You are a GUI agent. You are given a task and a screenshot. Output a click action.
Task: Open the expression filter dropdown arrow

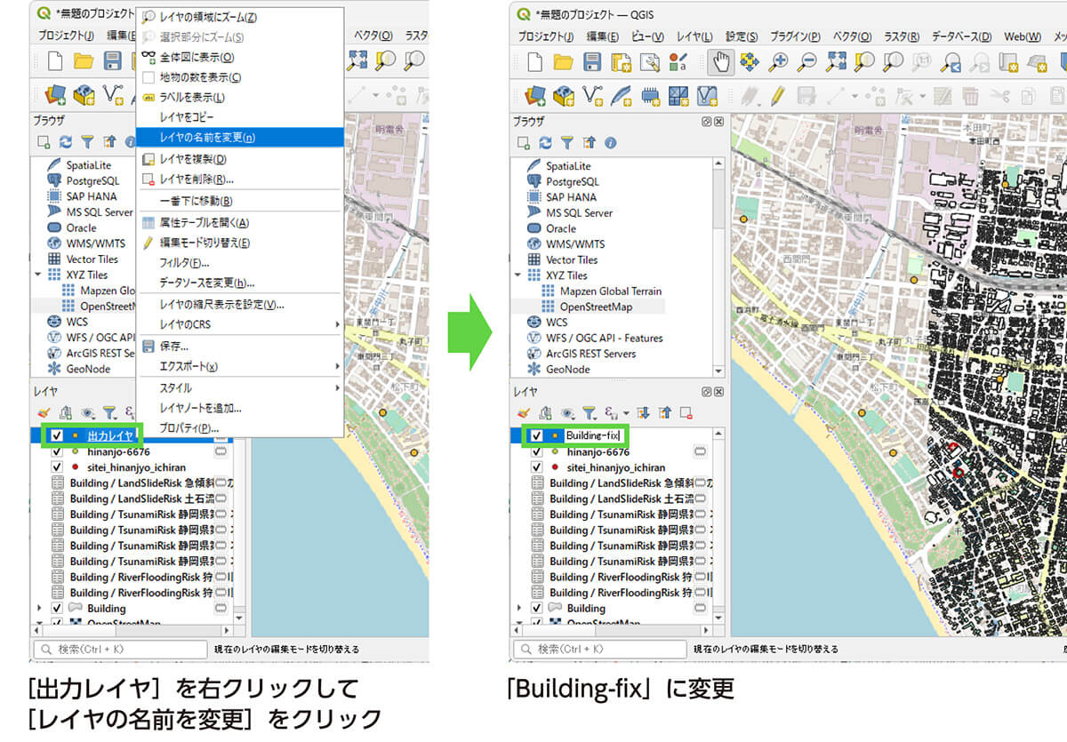[626, 413]
